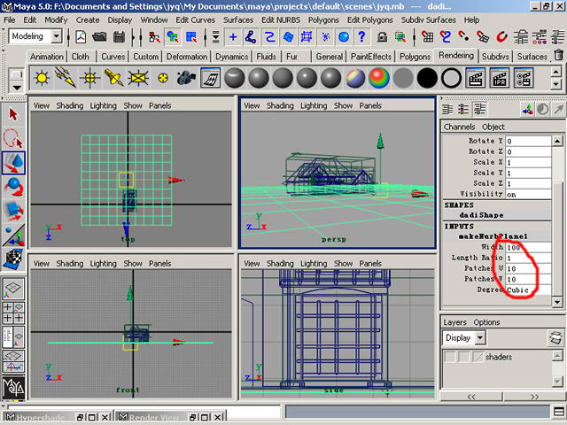Click dadiShape in SHAPES section
567x425 pixels.
click(x=481, y=215)
